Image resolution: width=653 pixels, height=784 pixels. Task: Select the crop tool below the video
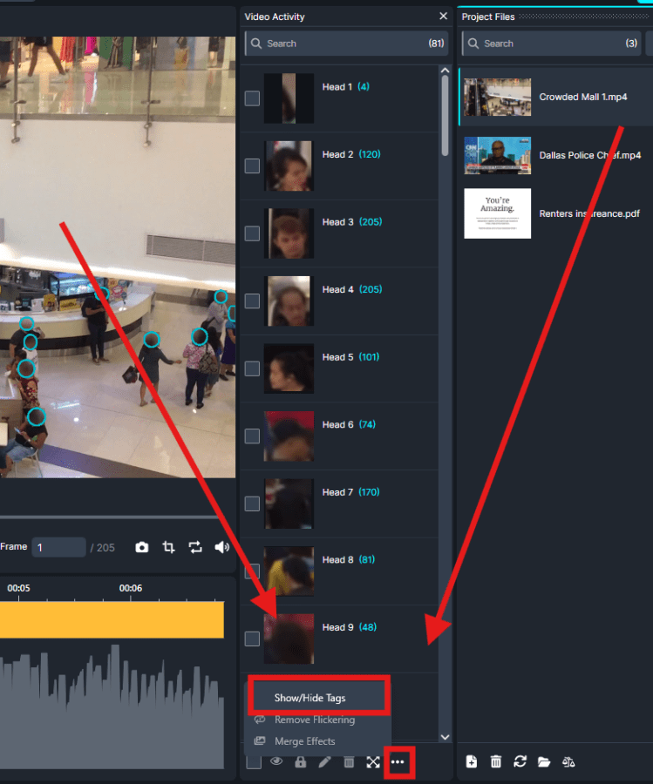click(169, 547)
